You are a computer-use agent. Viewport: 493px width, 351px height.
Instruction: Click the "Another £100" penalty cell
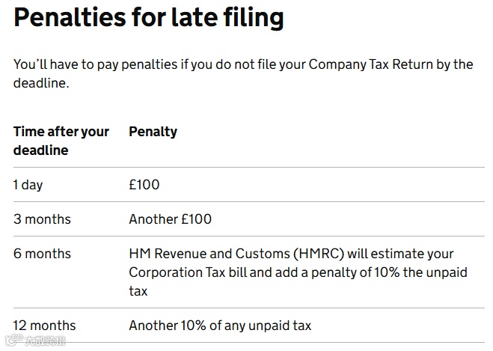[170, 219]
